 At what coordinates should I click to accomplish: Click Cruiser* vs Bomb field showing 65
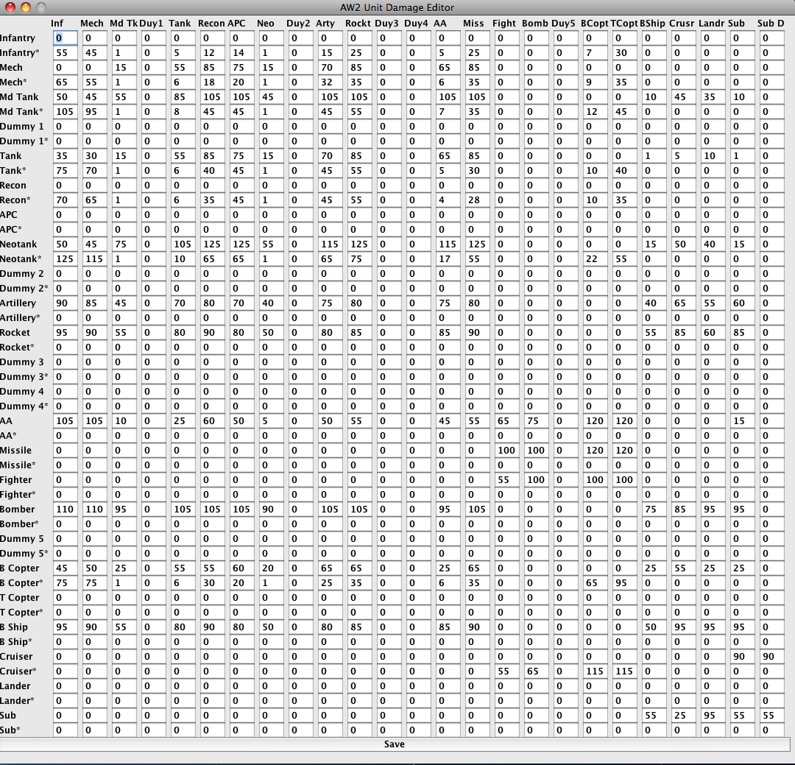coord(535,671)
